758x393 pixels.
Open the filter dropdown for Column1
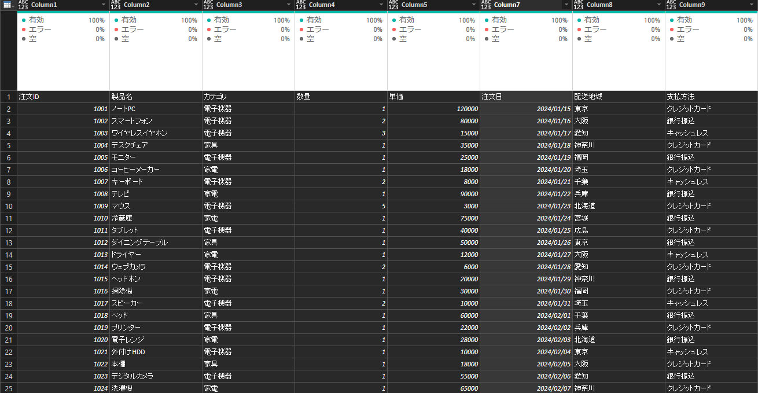tap(104, 5)
